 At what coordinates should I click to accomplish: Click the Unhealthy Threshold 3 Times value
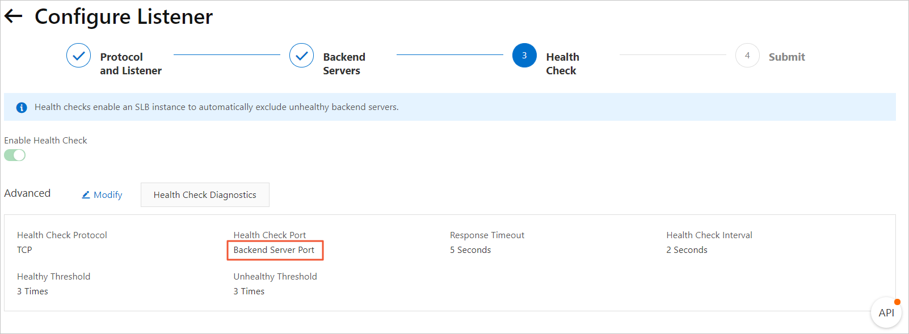249,291
